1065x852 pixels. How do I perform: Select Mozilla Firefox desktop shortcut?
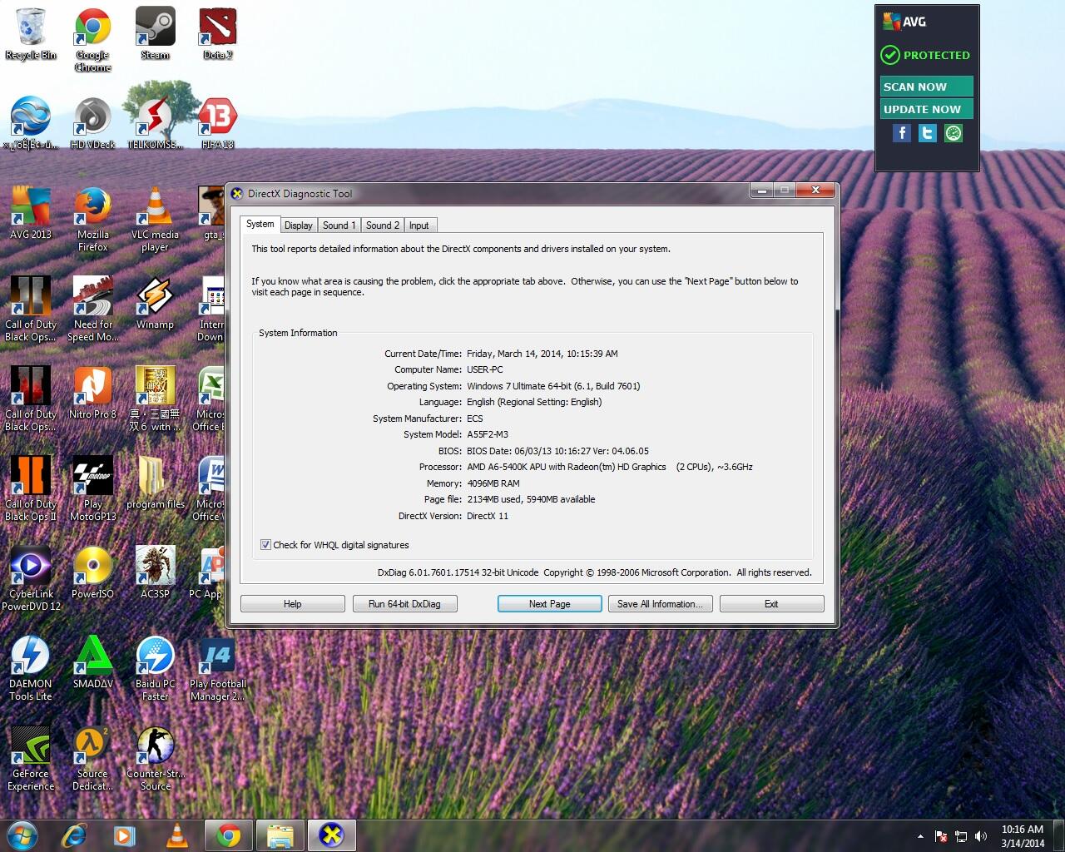(92, 220)
